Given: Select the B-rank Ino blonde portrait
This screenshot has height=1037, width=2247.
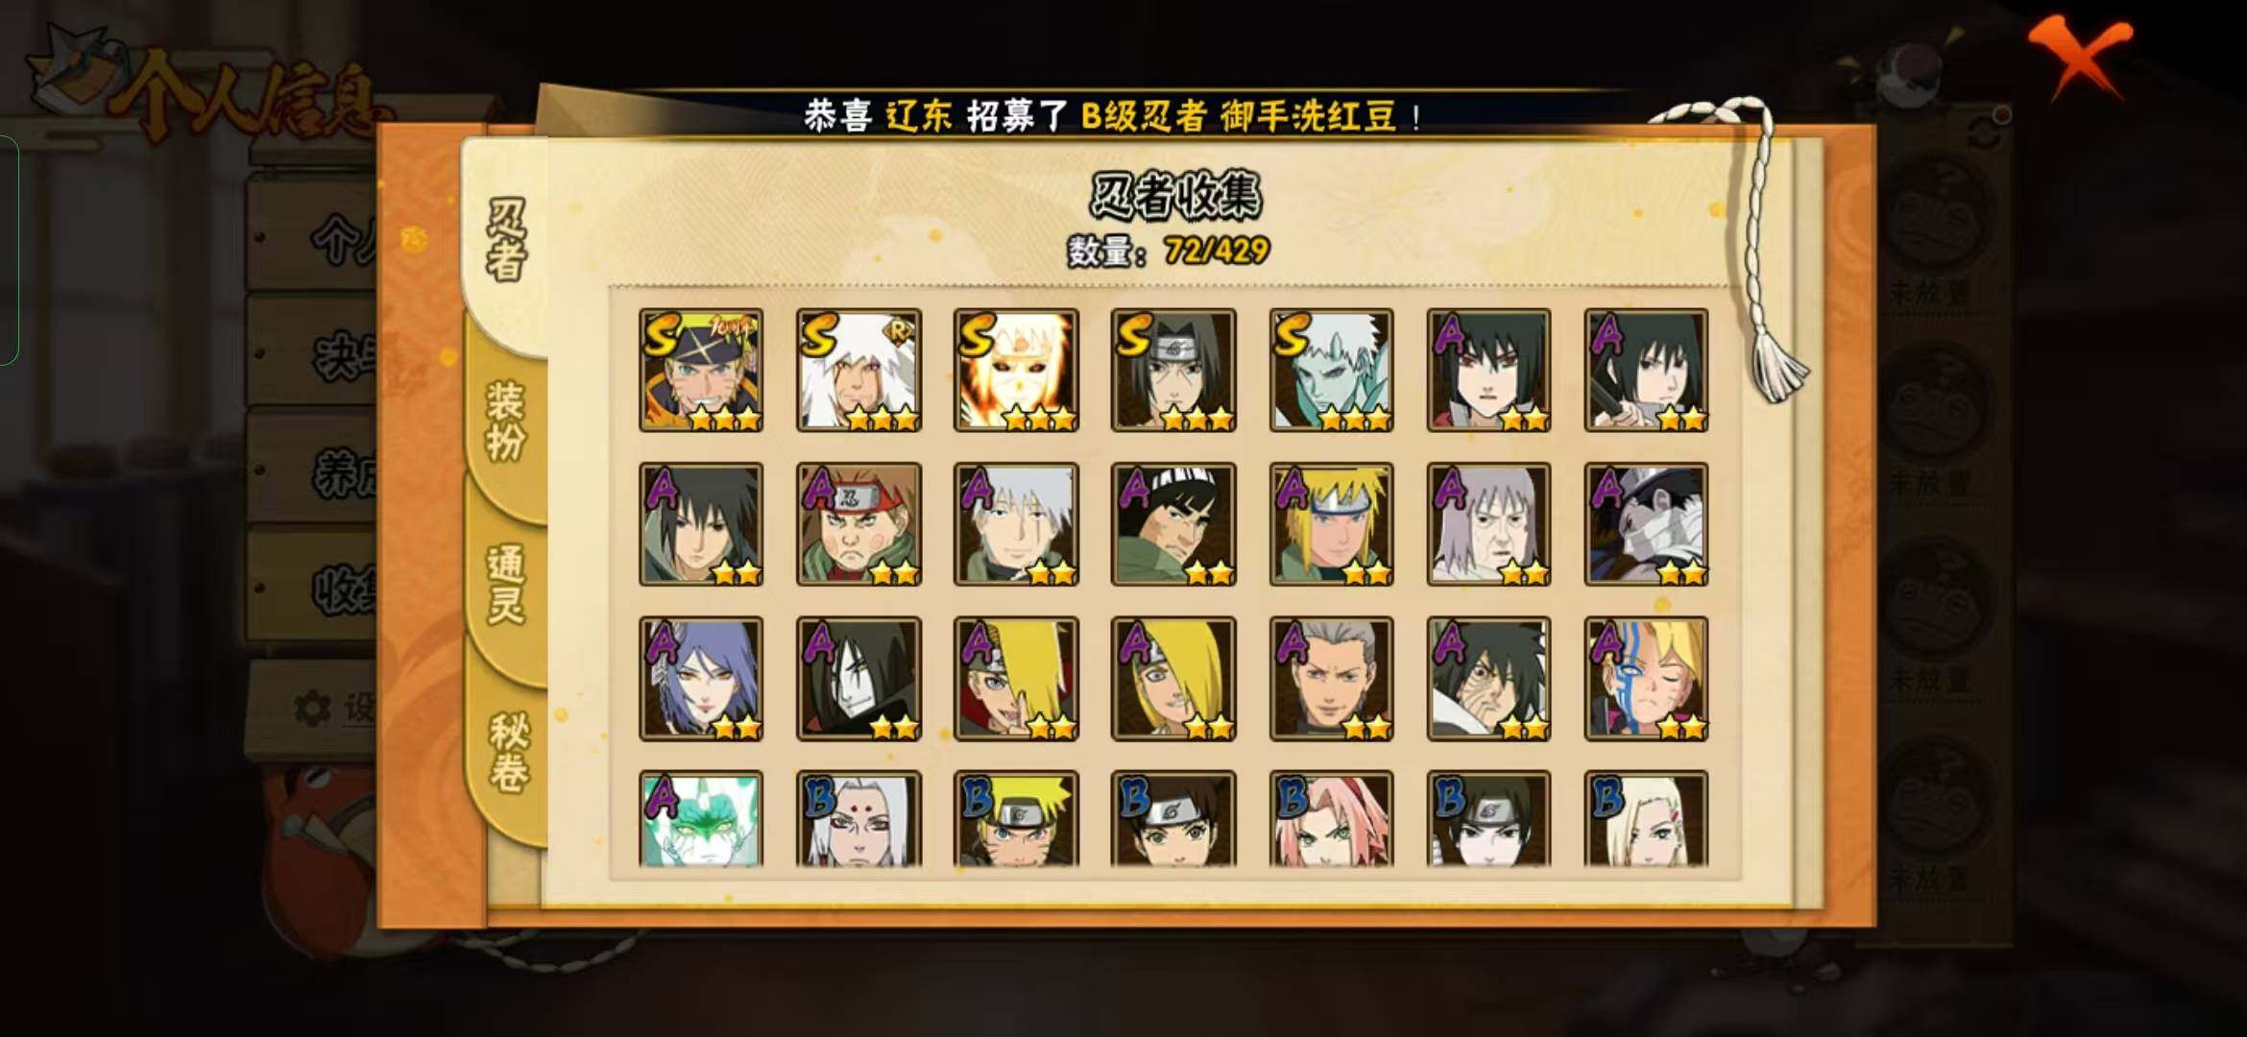Looking at the screenshot, I should (x=1646, y=819).
